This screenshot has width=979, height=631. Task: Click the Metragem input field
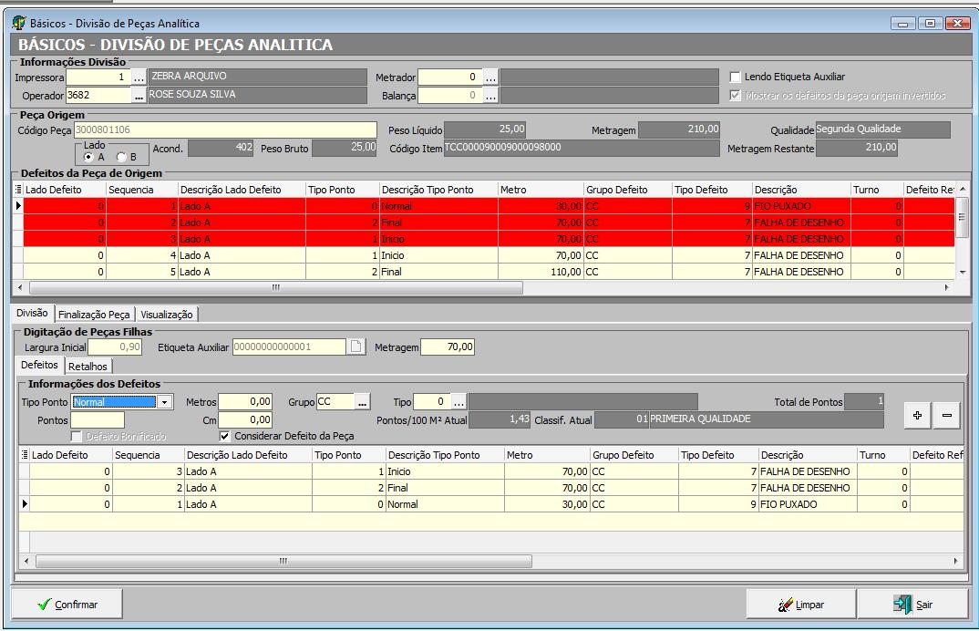(x=447, y=347)
